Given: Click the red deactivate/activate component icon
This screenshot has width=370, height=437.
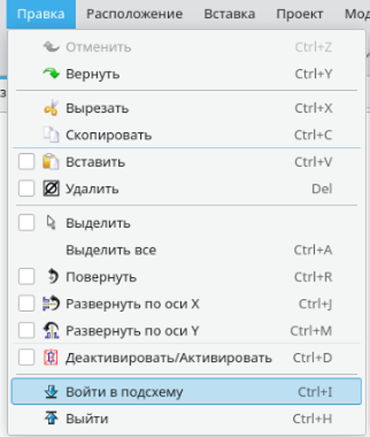Looking at the screenshot, I should (51, 357).
